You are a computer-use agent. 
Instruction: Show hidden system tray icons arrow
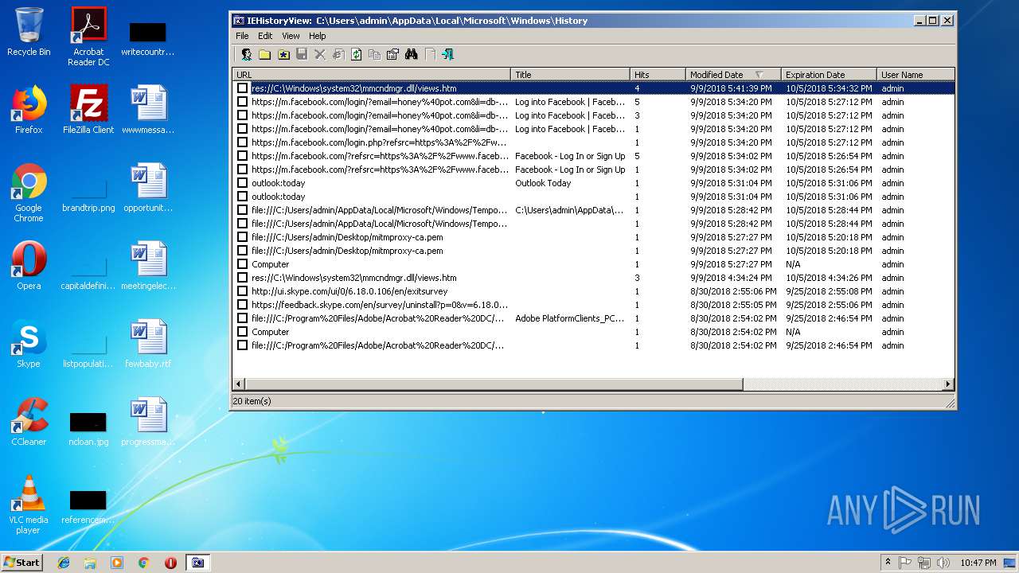click(888, 563)
